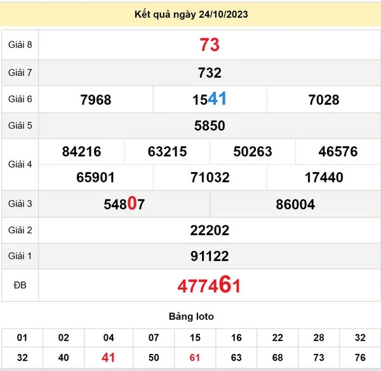Select the Giải 4 number 46576
Image resolution: width=381 pixels, height=371 pixels.
click(338, 152)
